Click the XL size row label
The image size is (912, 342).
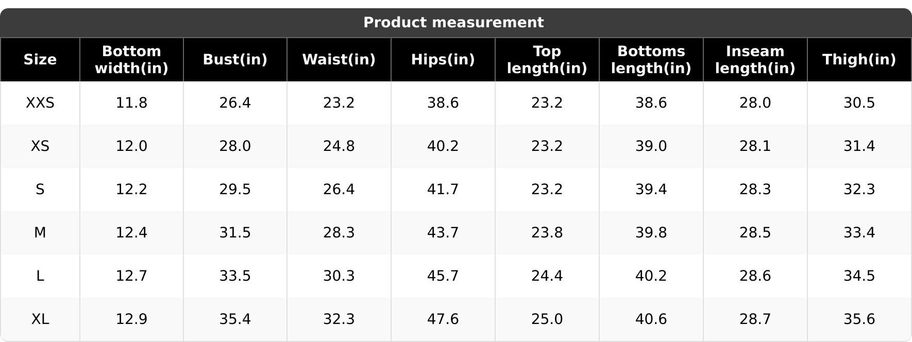coord(40,319)
